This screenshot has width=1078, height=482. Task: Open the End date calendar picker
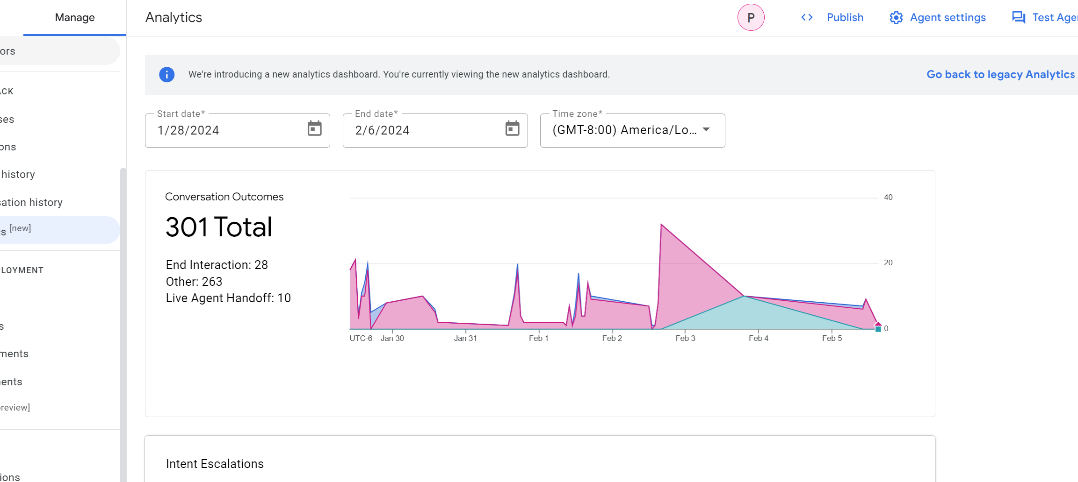[x=512, y=128]
